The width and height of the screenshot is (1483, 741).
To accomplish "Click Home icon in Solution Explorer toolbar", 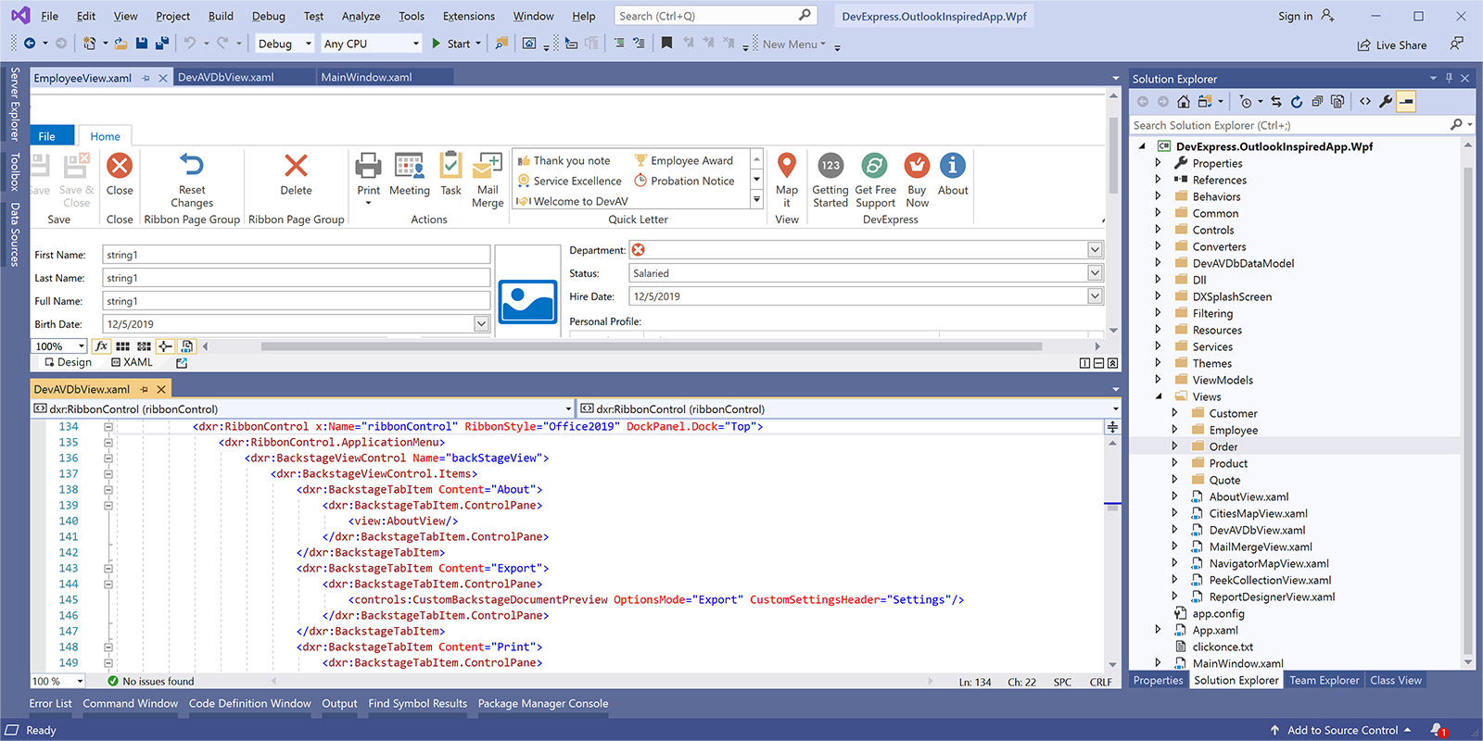I will pos(1184,102).
